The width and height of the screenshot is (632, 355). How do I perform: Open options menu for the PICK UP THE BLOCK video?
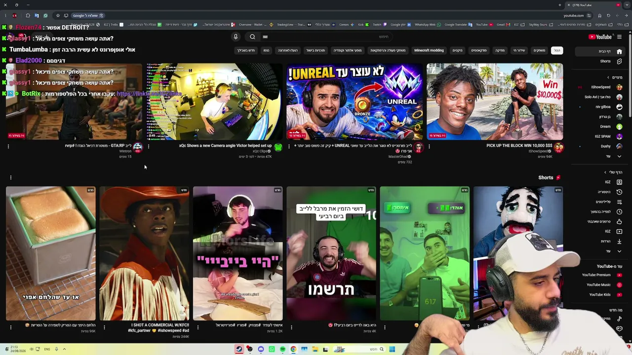click(429, 146)
